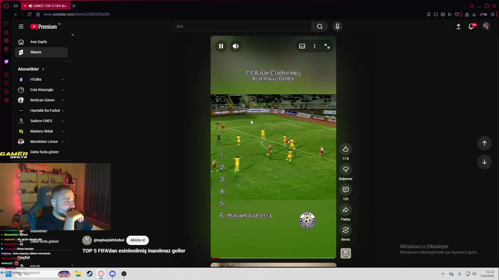
Task: Go back in the browser
Action: (x=16, y=14)
